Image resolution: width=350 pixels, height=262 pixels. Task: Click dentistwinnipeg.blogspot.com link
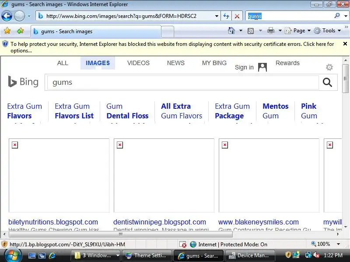click(160, 222)
